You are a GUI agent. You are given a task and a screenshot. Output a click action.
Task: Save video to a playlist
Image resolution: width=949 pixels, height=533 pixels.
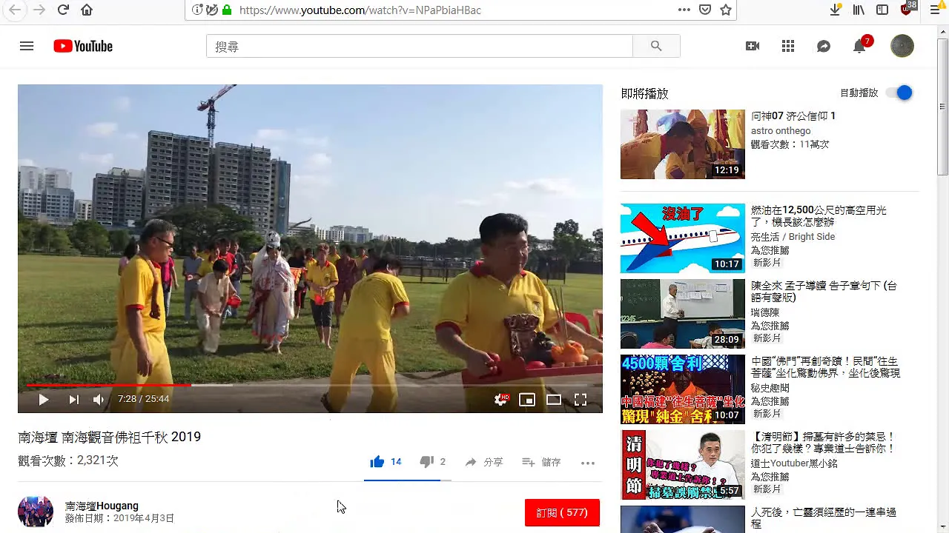click(541, 462)
